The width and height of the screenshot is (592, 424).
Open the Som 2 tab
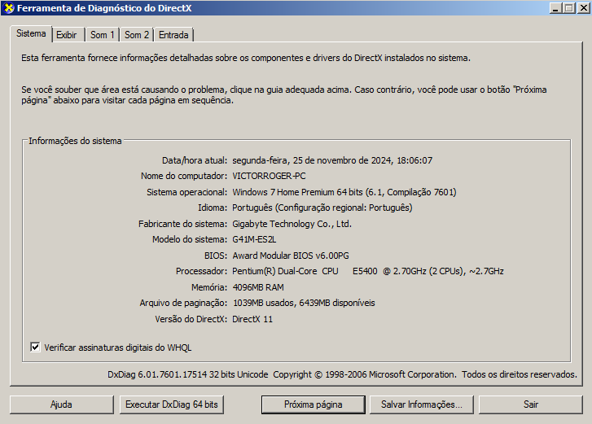pos(137,35)
